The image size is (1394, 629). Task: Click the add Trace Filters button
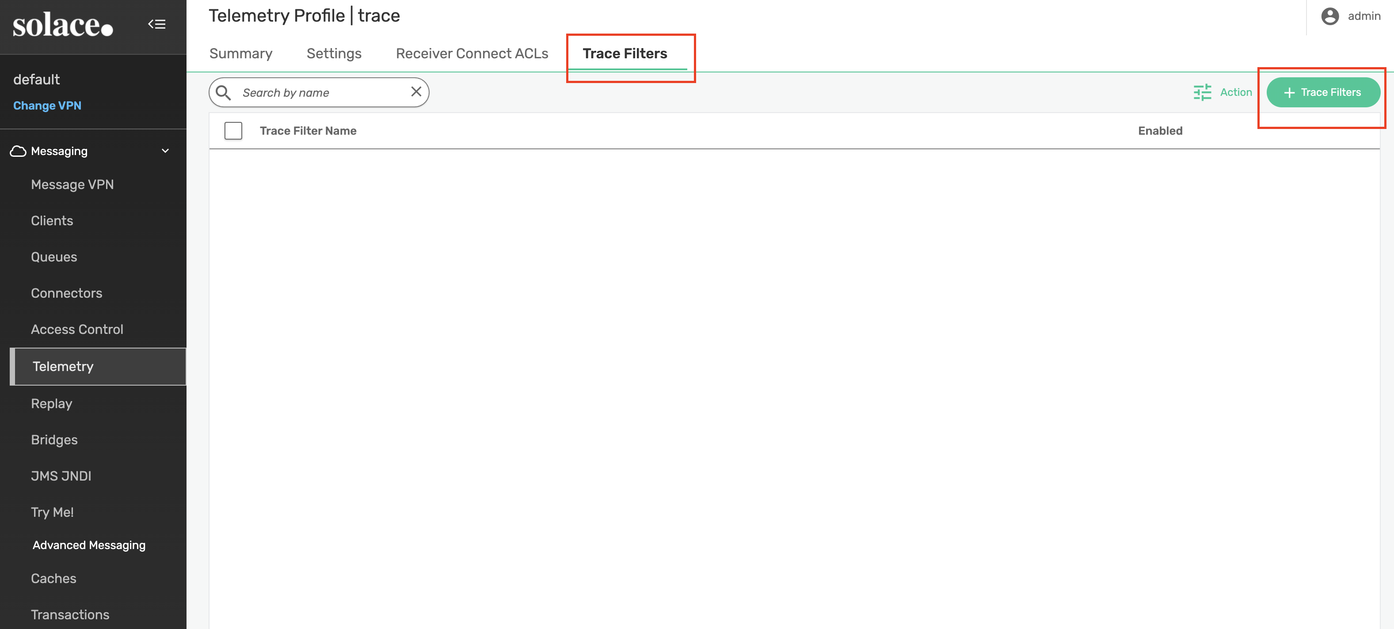coord(1329,92)
